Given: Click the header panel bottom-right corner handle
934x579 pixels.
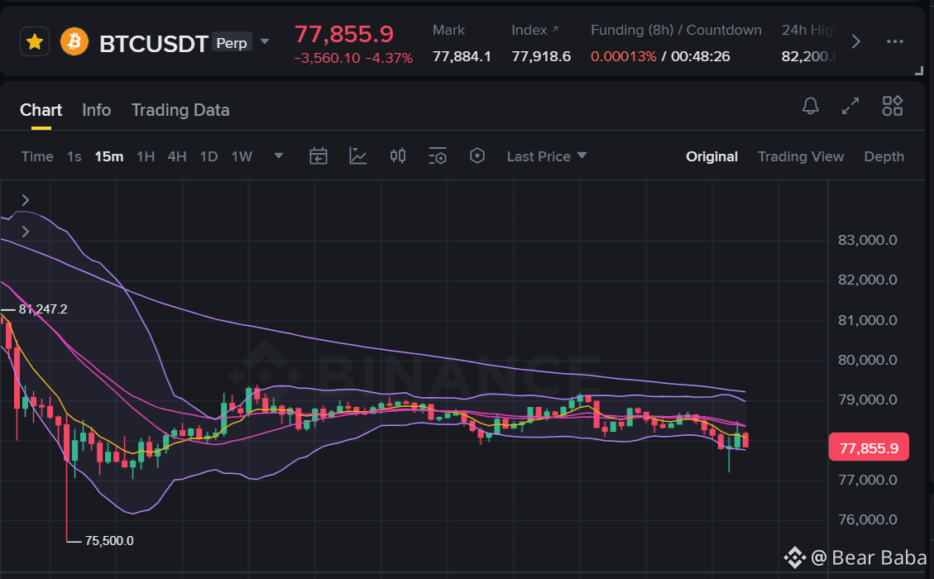Looking at the screenshot, I should 918,71.
